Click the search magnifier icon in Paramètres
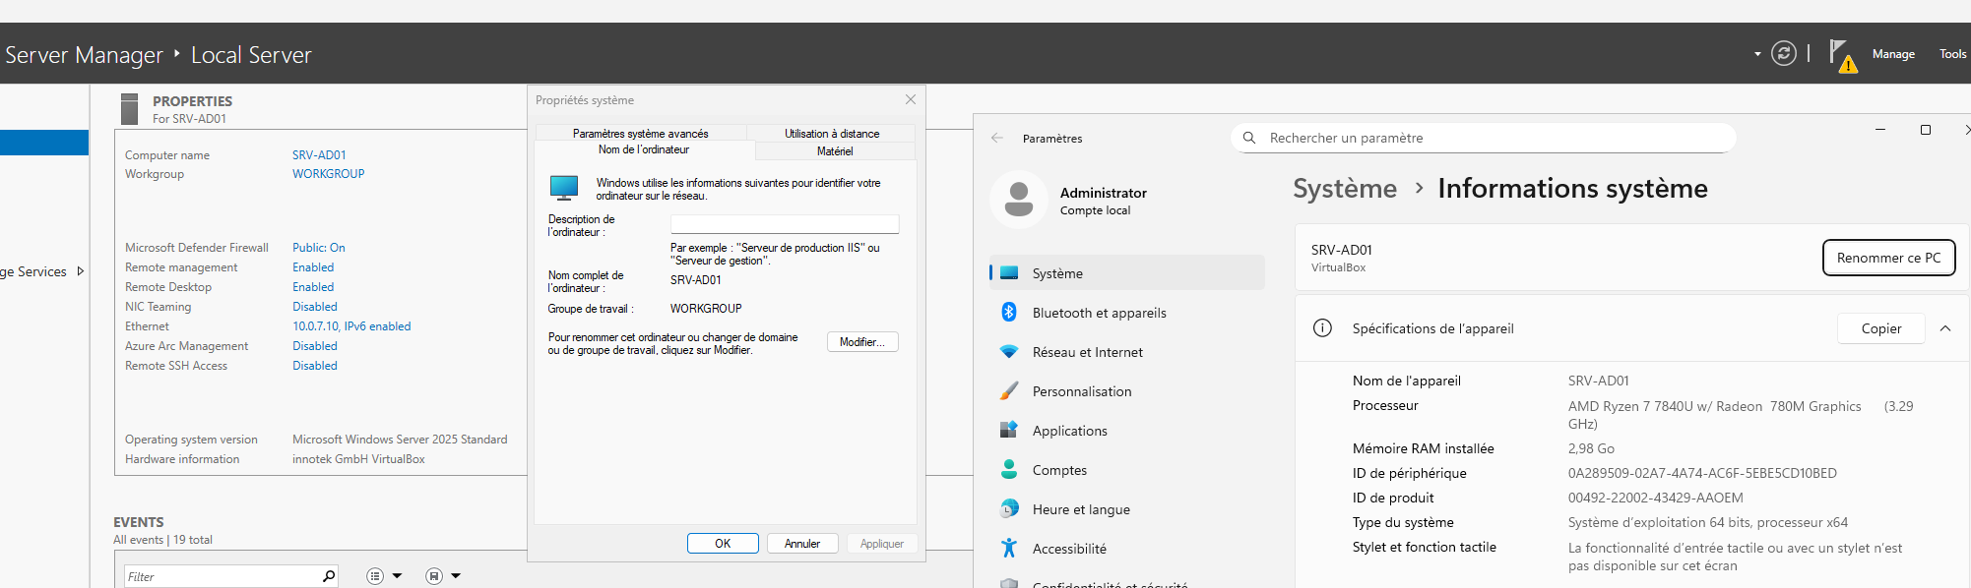 pos(1249,138)
